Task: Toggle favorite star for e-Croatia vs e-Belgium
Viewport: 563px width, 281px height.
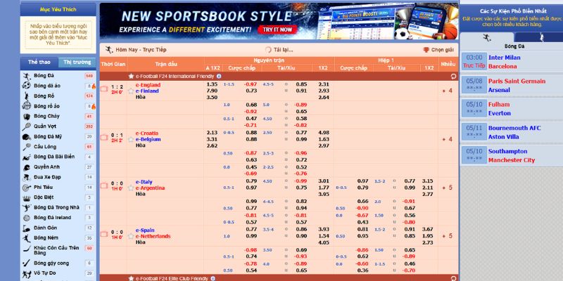Action: click(x=131, y=139)
